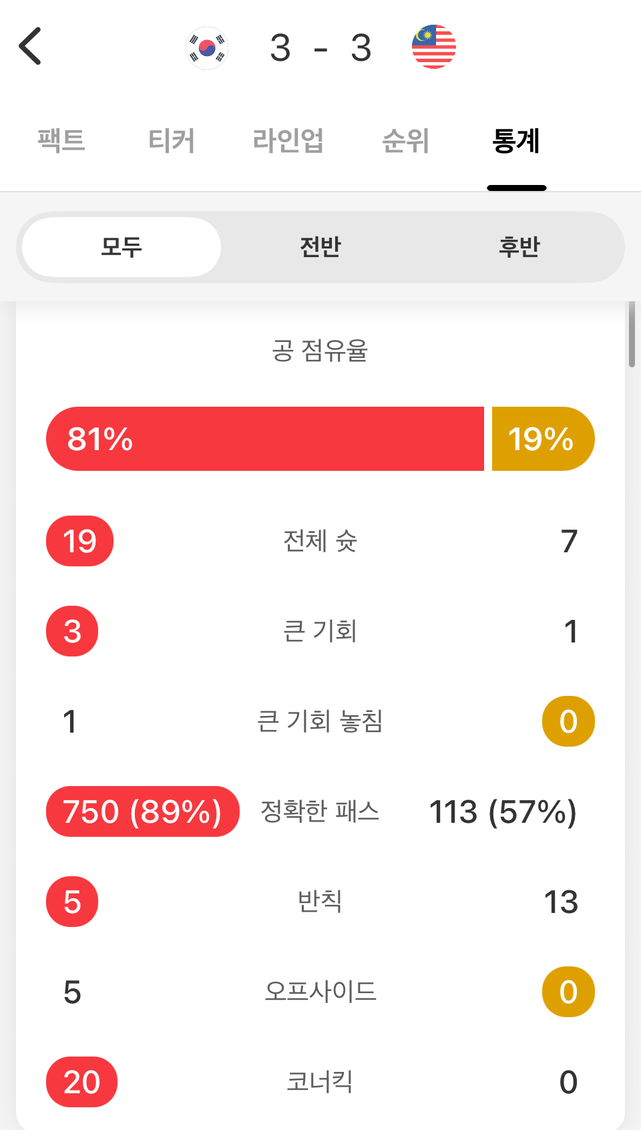Viewport: 641px width, 1130px height.
Task: Click the red 20 corner kicks badge
Action: pos(81,1082)
